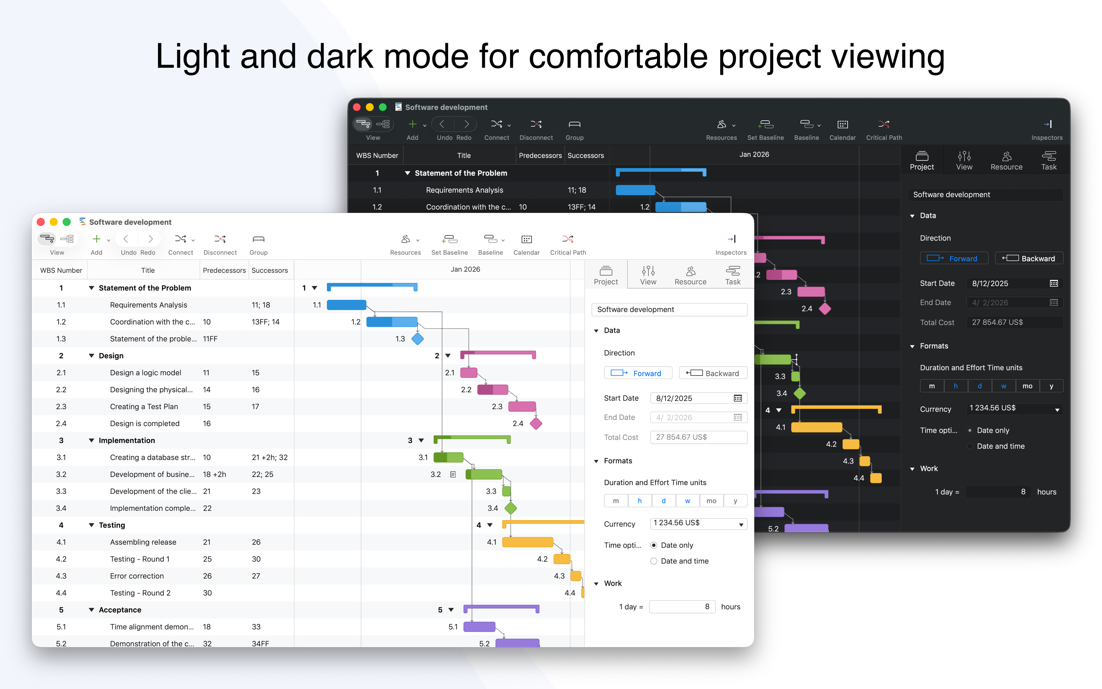Click Forward direction button in light window

click(x=638, y=373)
